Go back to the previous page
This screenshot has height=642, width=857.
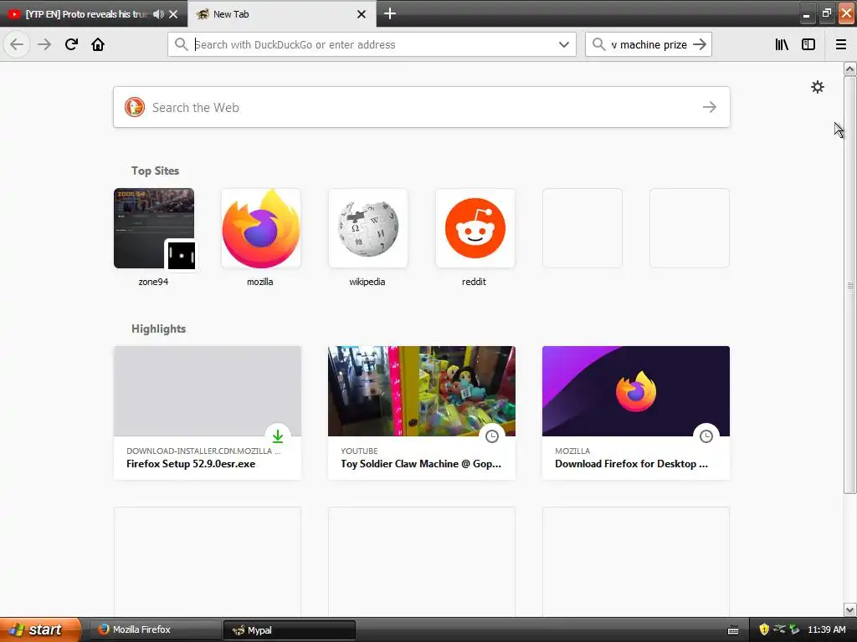pyautogui.click(x=17, y=44)
